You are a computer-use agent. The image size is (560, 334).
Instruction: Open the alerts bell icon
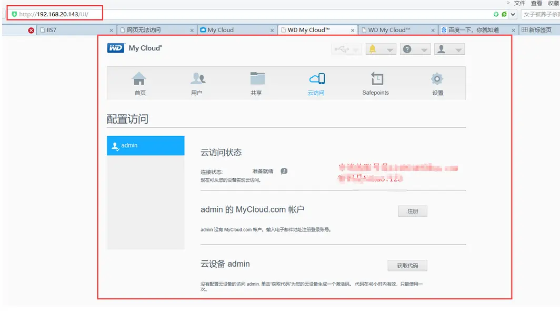[x=372, y=49]
